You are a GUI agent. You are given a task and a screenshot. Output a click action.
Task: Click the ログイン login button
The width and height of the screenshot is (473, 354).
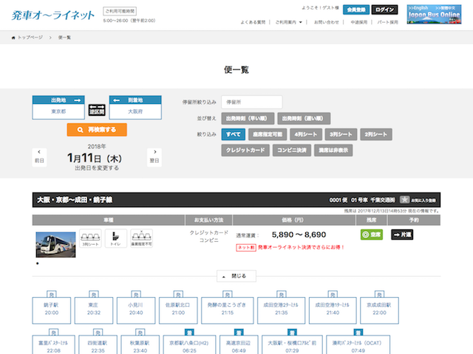(x=384, y=10)
